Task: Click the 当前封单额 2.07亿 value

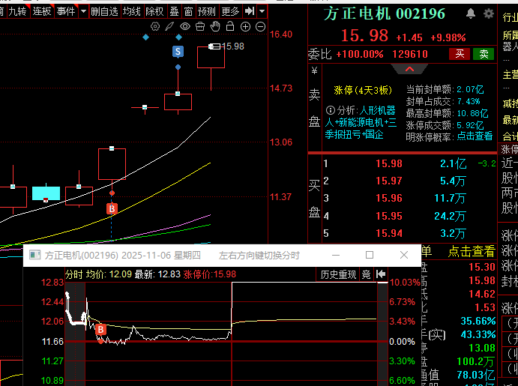Action: click(x=470, y=89)
